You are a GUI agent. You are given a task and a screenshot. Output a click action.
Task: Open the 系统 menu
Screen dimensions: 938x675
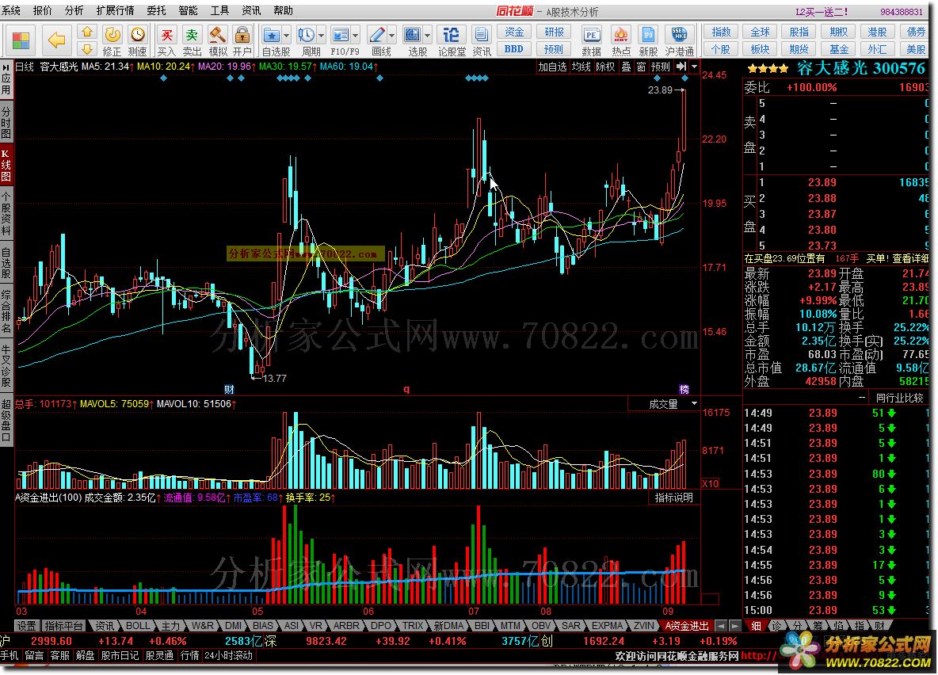[11, 11]
